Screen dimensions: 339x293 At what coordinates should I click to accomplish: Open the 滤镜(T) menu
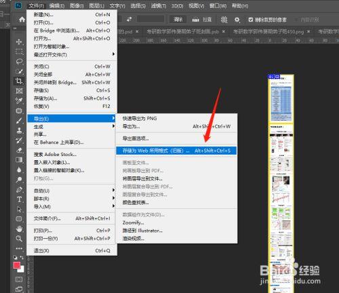click(159, 5)
